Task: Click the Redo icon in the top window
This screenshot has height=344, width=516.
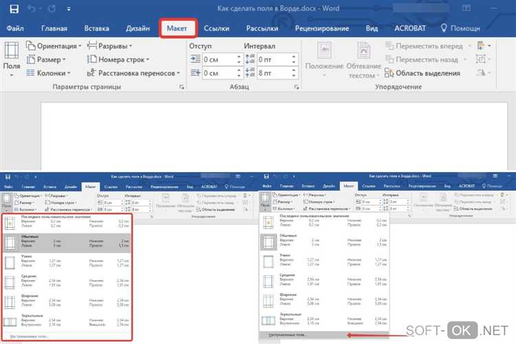Action: 52,9
